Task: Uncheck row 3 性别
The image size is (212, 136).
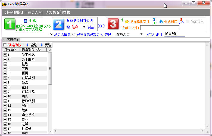Action: 5,64
